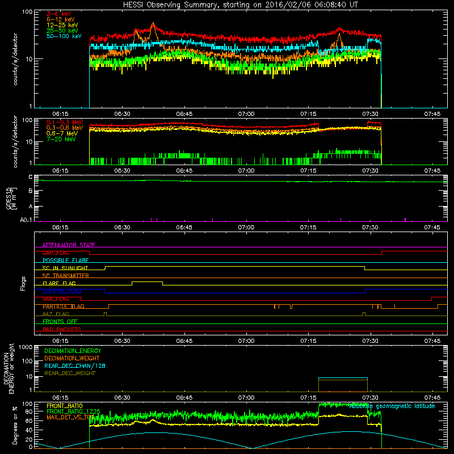Screen dimensions: 454x454
Task: Select the POSSIBLE_FLARE flag label
Action: coord(65,260)
